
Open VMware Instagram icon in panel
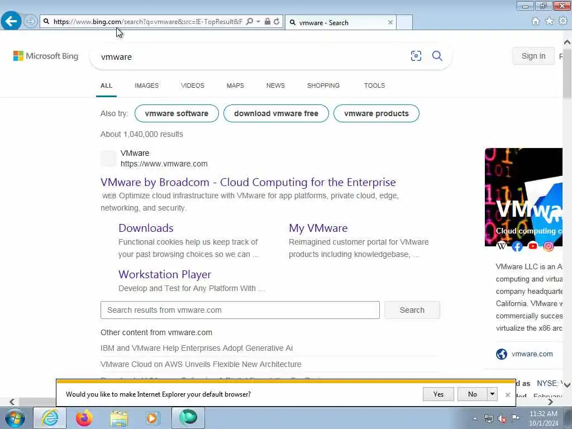549,246
